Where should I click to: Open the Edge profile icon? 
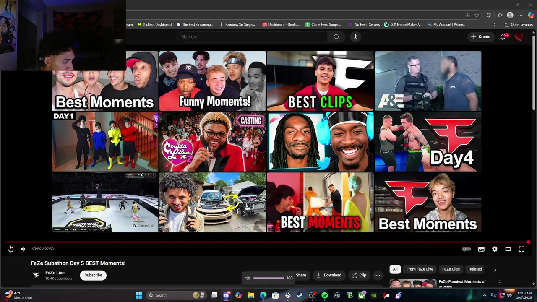(510, 15)
